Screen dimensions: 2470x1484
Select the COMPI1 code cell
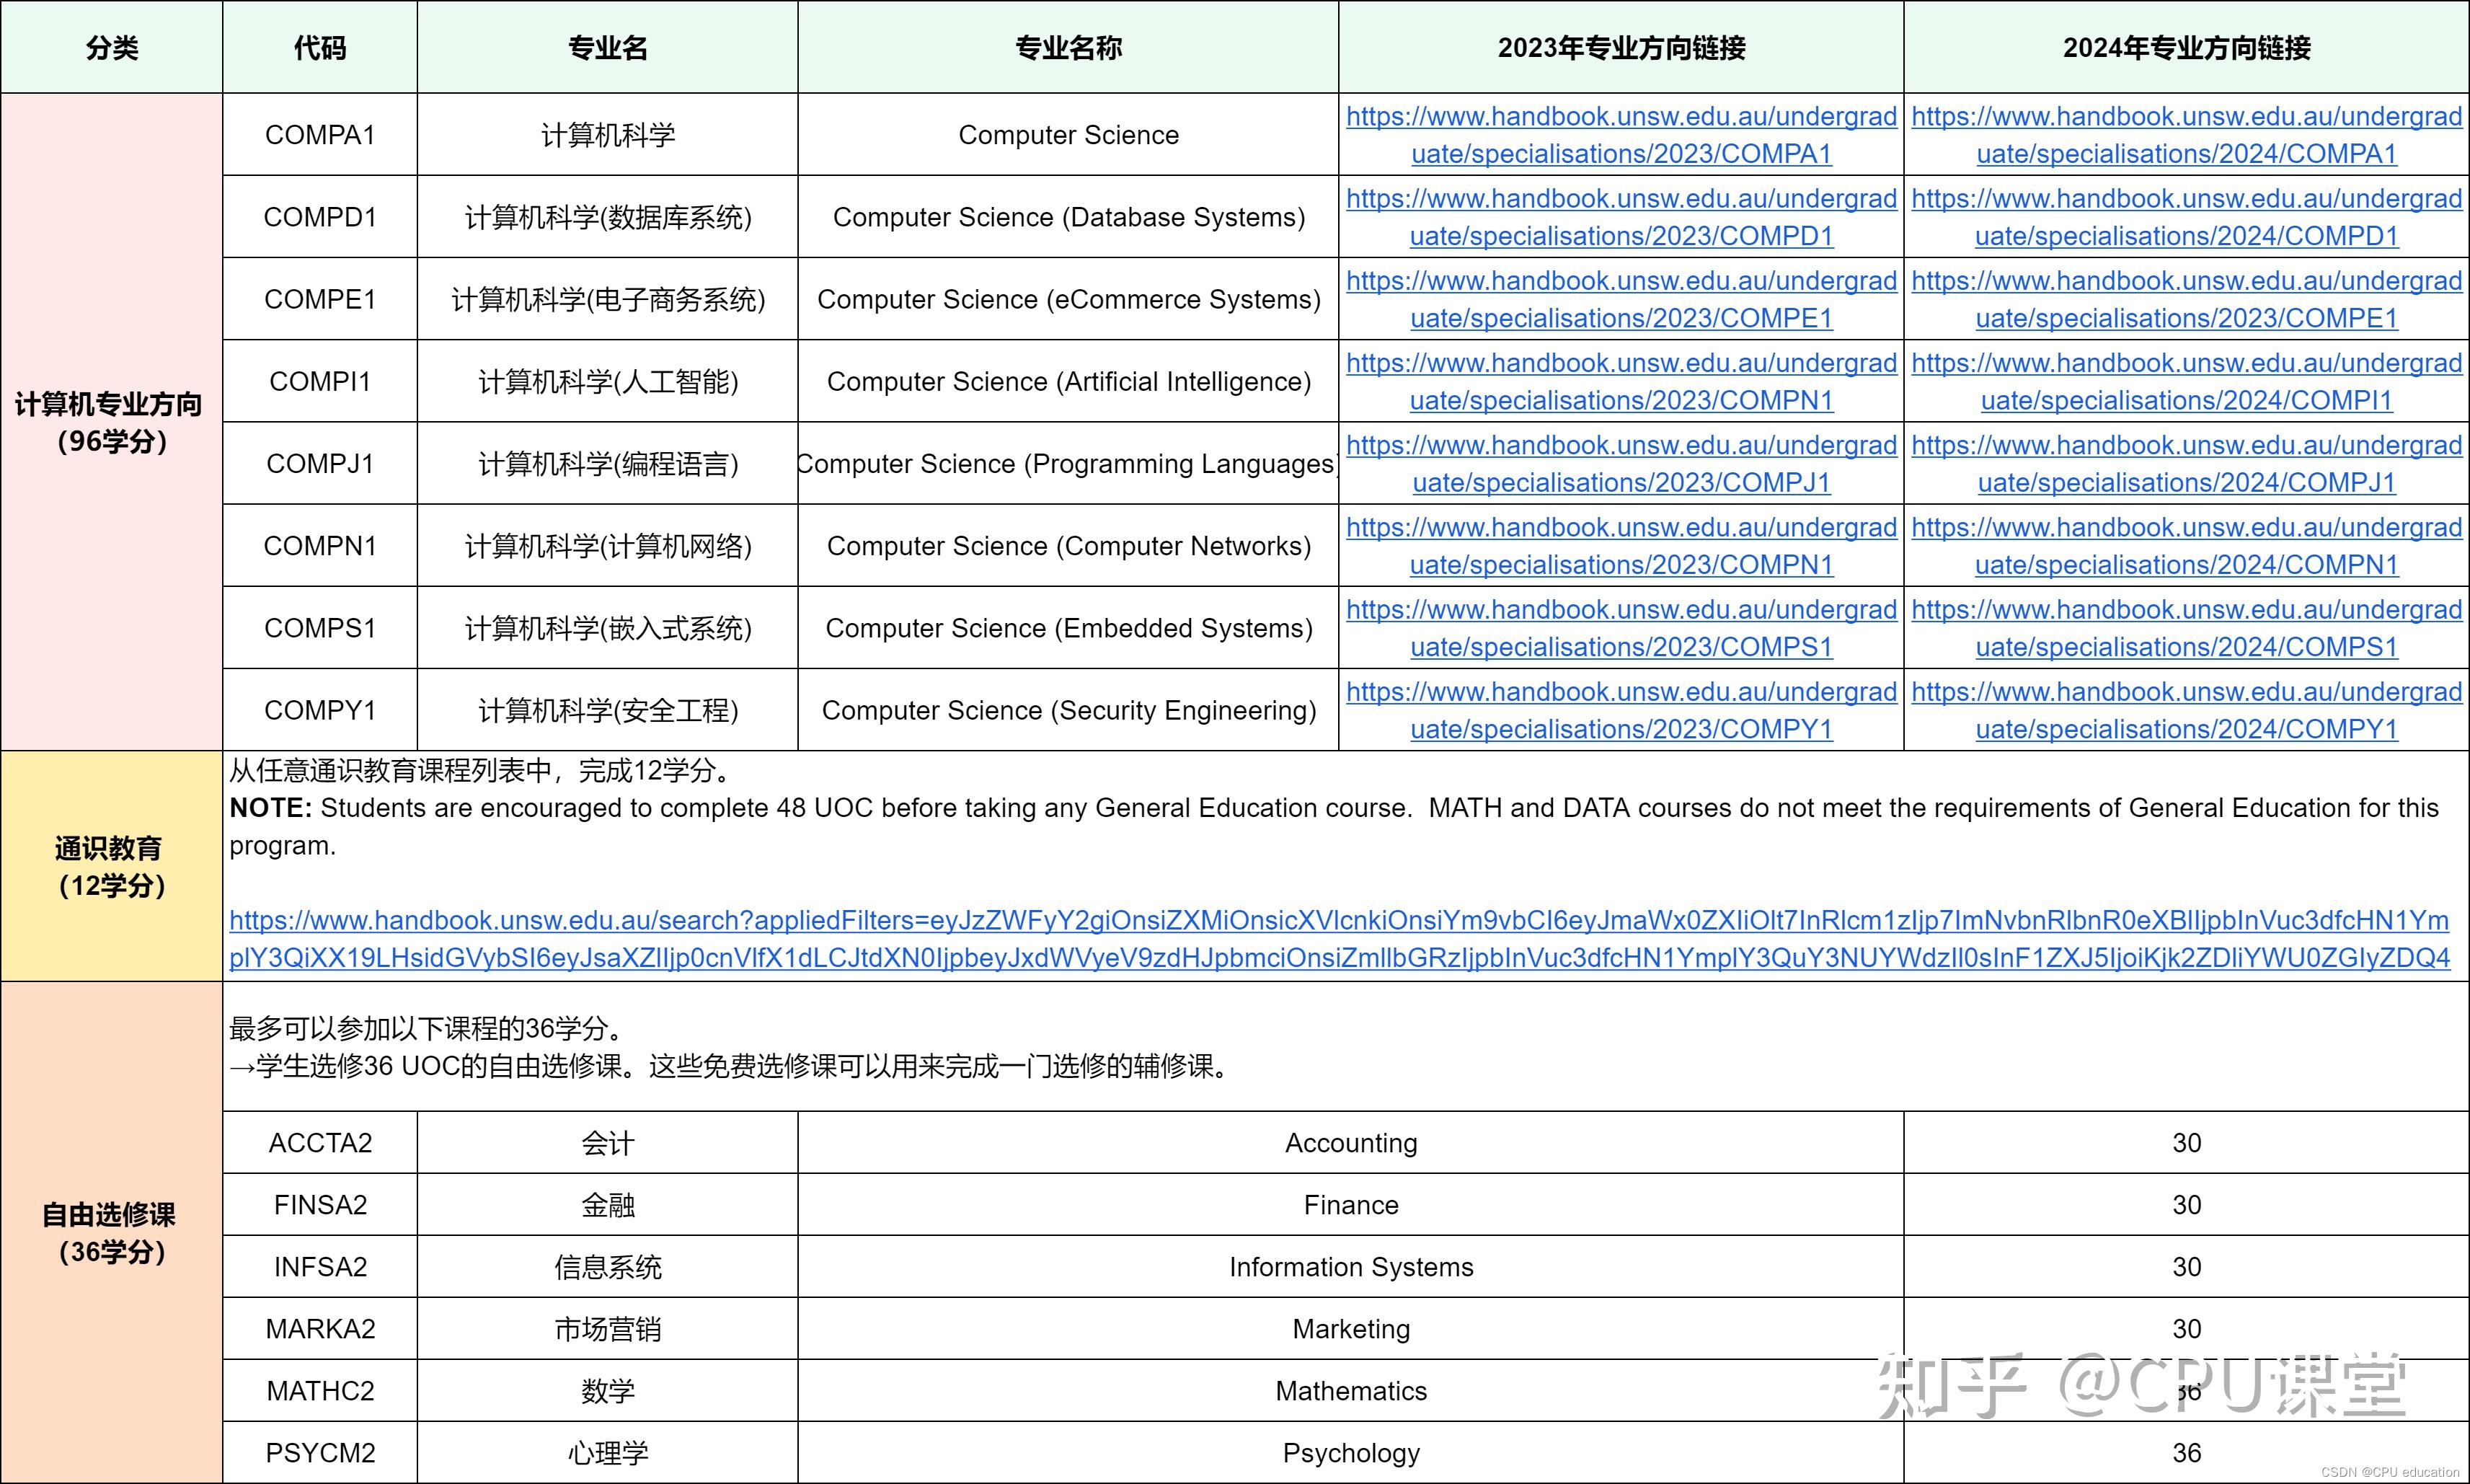pyautogui.click(x=320, y=381)
